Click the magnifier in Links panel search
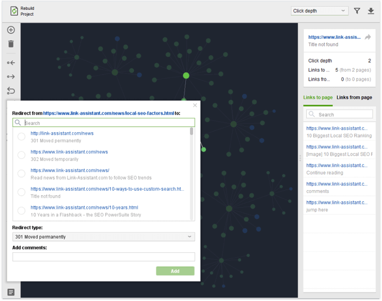Viewport: 382px width, 301px height. pos(312,114)
